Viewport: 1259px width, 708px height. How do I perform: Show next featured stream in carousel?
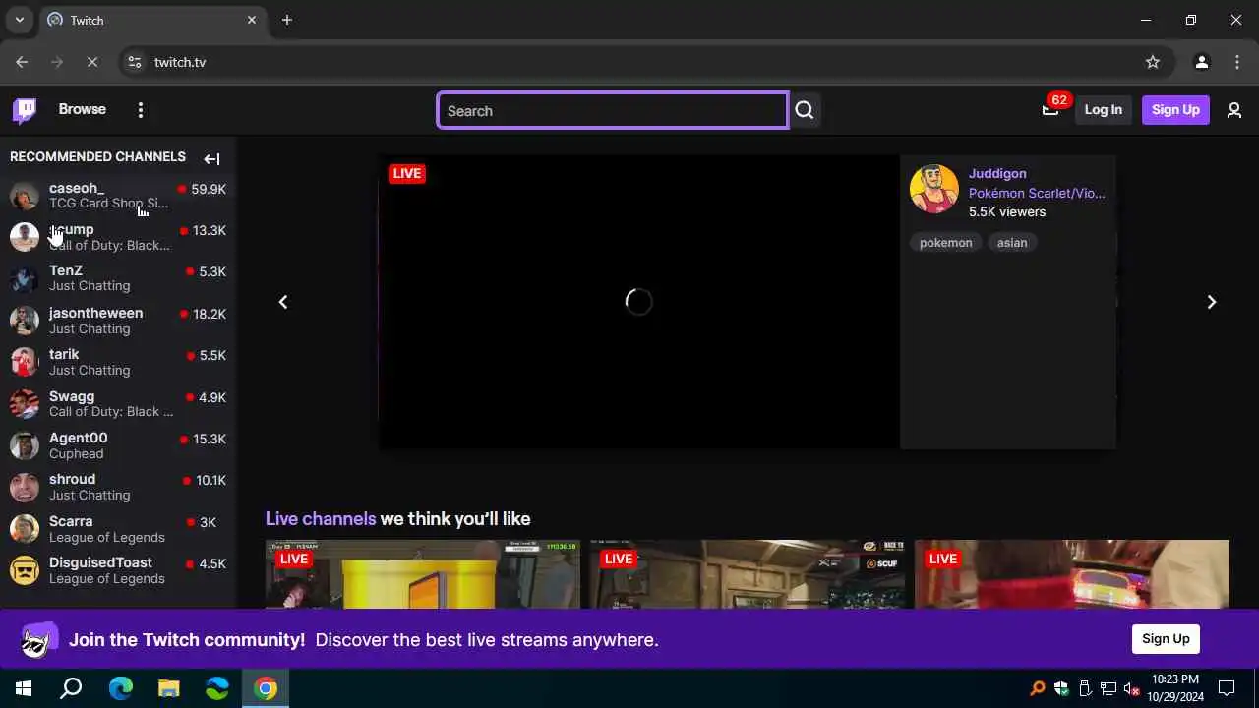pyautogui.click(x=1212, y=302)
